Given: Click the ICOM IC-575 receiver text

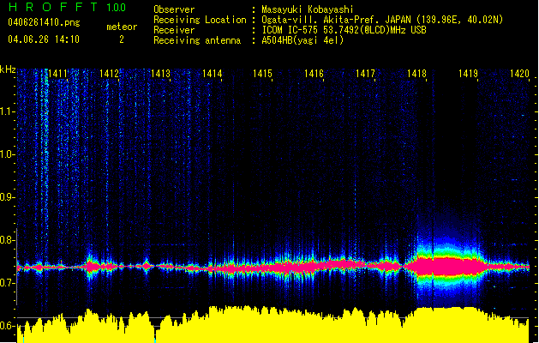Looking at the screenshot, I should 344,30.
